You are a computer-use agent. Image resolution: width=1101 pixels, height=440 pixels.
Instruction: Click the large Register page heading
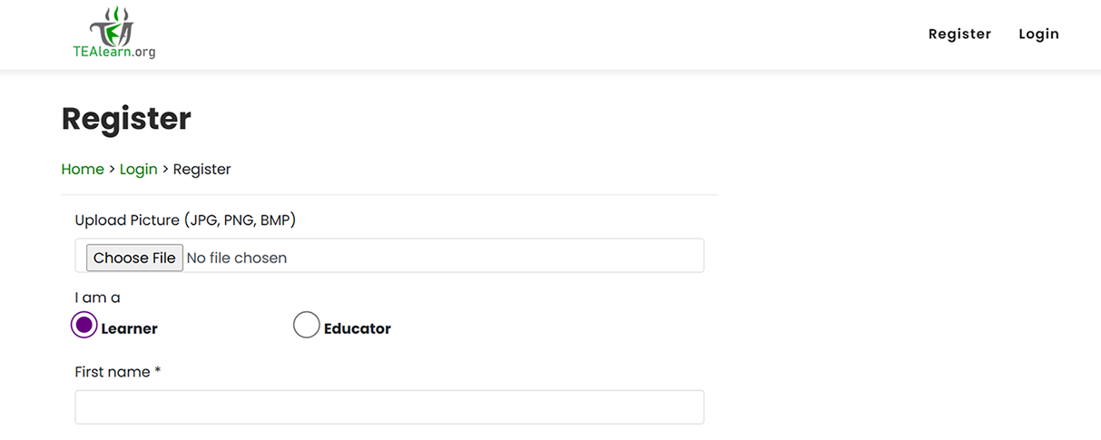126,119
